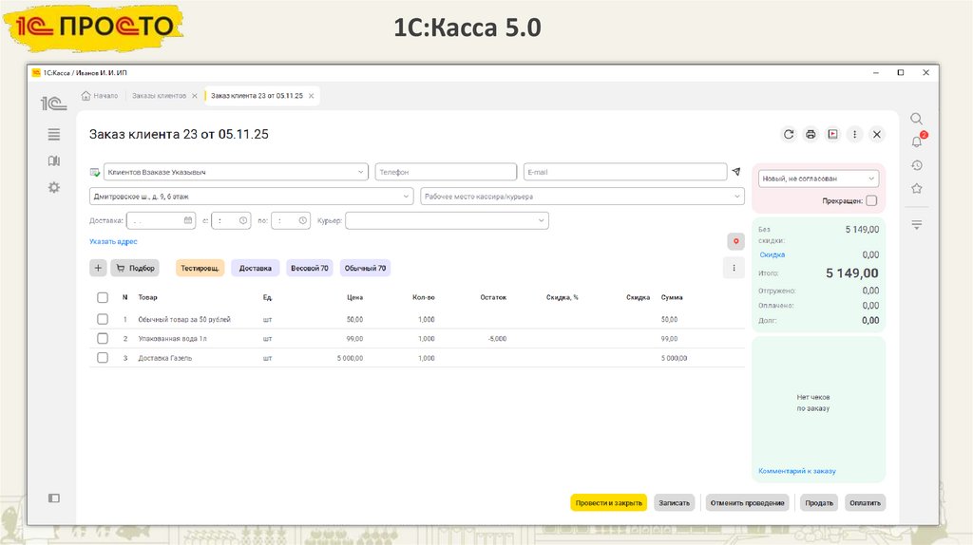Image resolution: width=973 pixels, height=545 pixels.
Task: Add the 'Весовой 70' quick item
Action: point(310,268)
